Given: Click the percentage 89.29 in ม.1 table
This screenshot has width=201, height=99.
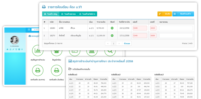Looking at the screenshot, I should pyautogui.click(x=96, y=83).
